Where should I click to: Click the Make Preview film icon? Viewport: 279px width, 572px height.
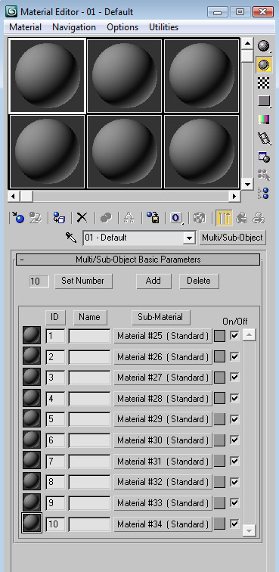click(x=264, y=138)
